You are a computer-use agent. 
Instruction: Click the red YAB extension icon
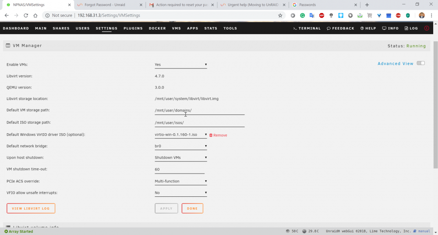398,16
